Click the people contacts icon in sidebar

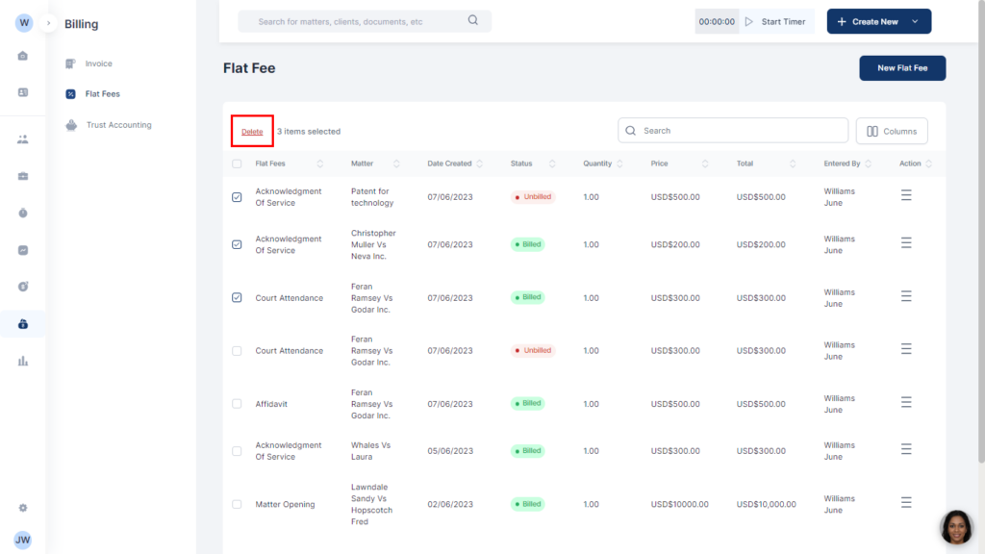coord(23,139)
